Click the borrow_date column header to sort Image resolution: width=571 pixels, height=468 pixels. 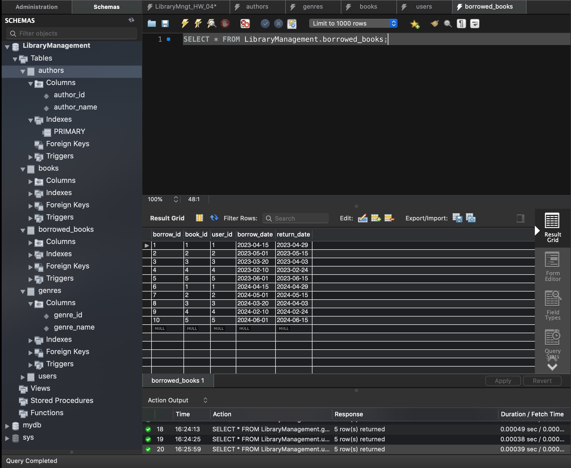(x=254, y=234)
